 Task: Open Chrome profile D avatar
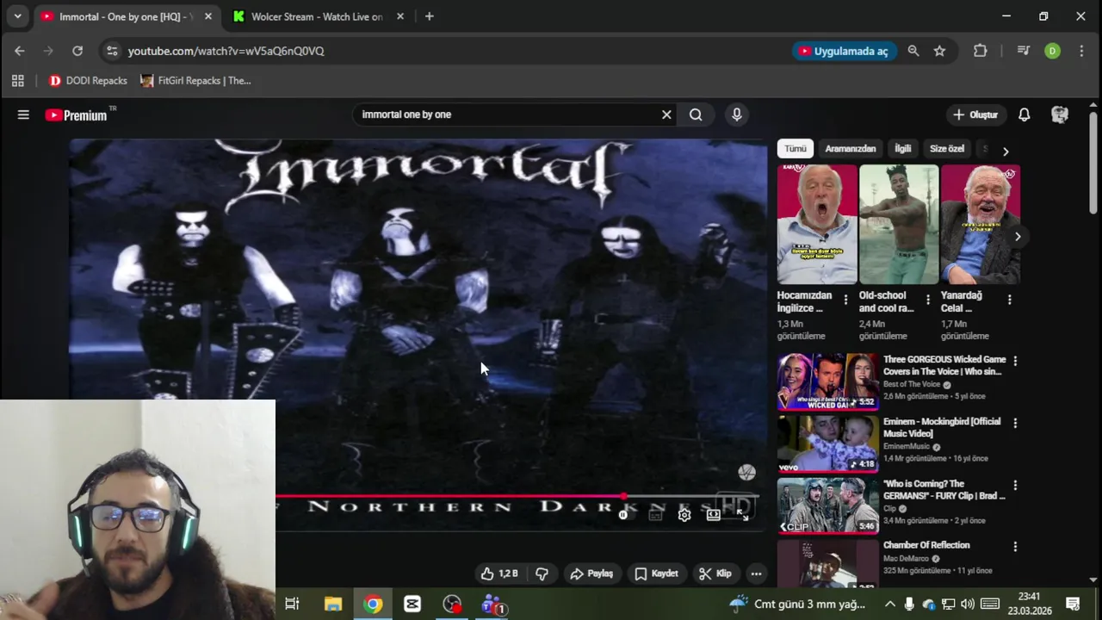[x=1052, y=51]
